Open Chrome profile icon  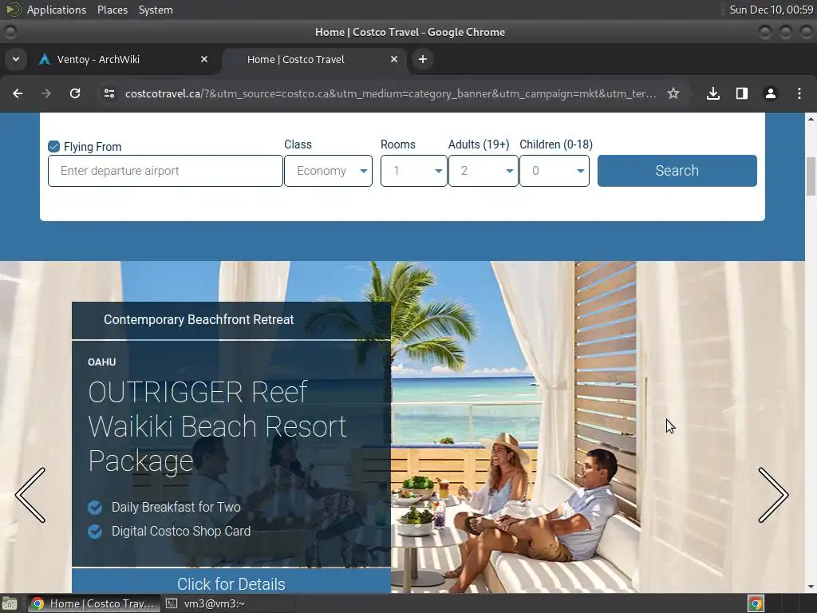[771, 93]
